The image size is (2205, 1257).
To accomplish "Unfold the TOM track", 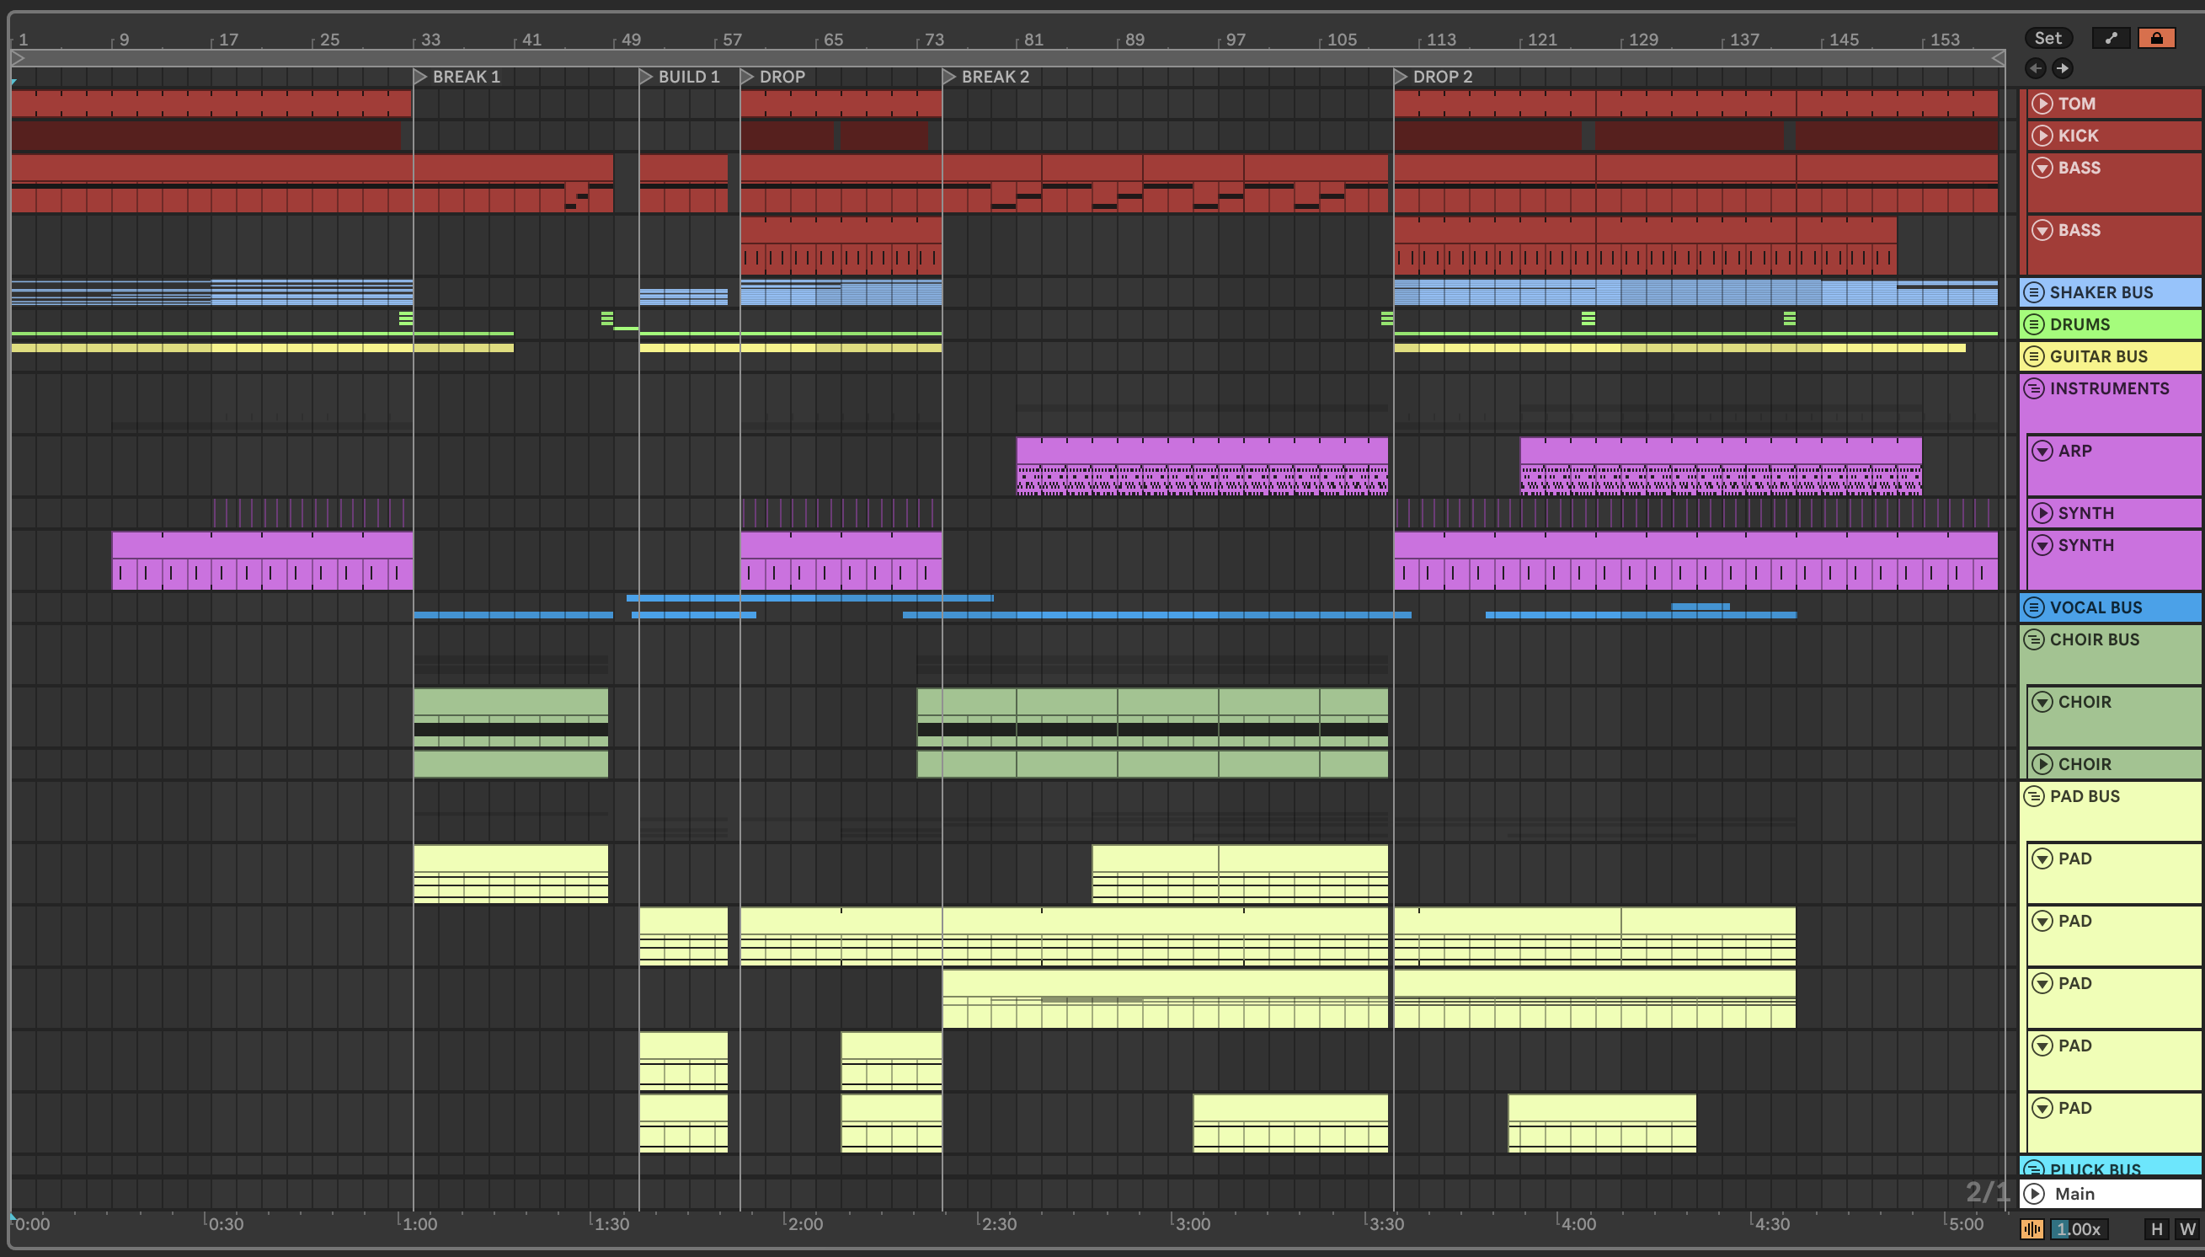I will [x=2042, y=104].
